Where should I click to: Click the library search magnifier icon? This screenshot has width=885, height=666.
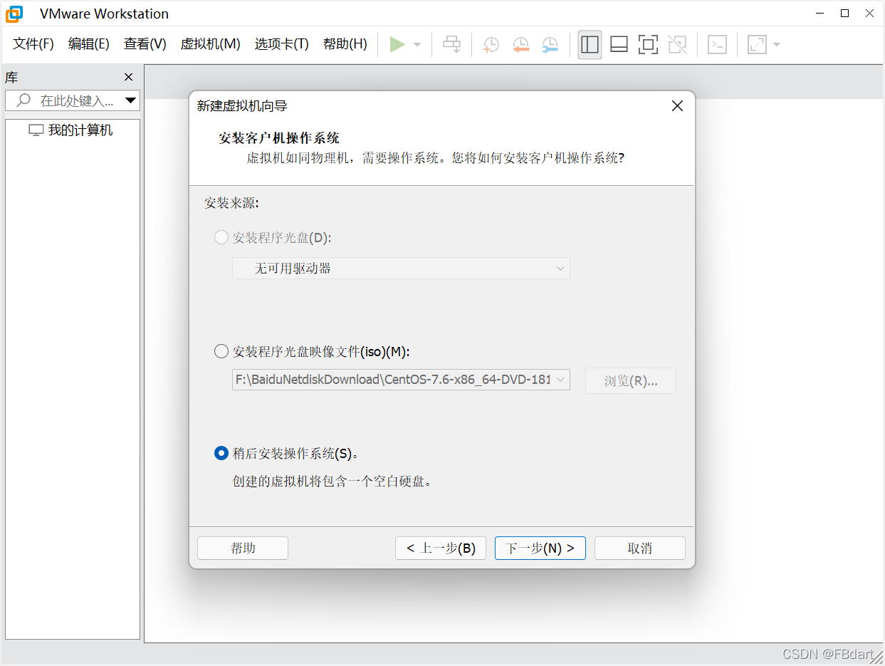(23, 100)
